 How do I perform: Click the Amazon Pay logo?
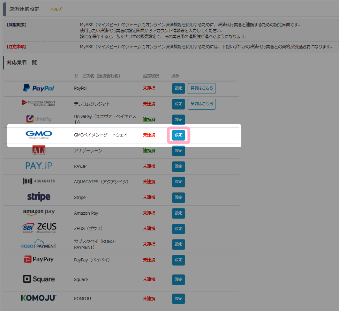tap(39, 213)
